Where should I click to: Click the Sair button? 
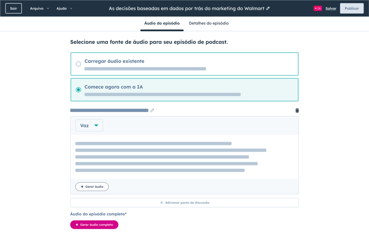[14, 9]
